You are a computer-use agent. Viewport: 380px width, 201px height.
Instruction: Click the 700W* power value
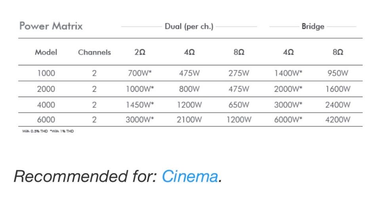coord(141,73)
